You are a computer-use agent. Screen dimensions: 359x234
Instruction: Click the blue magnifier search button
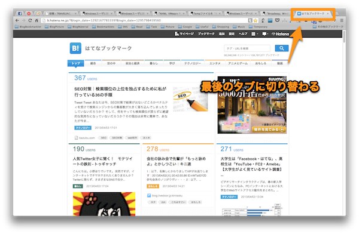(282, 48)
